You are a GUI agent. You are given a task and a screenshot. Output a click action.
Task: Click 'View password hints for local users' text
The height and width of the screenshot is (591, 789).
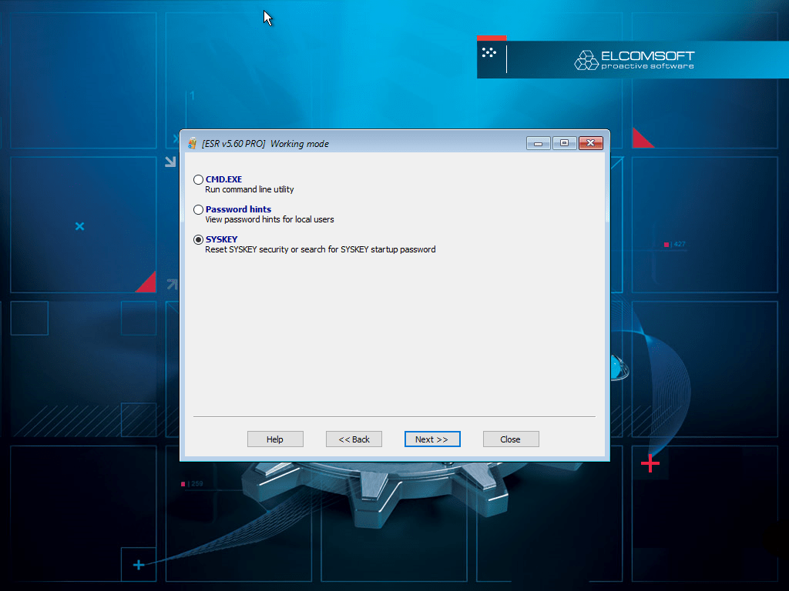[x=270, y=219]
